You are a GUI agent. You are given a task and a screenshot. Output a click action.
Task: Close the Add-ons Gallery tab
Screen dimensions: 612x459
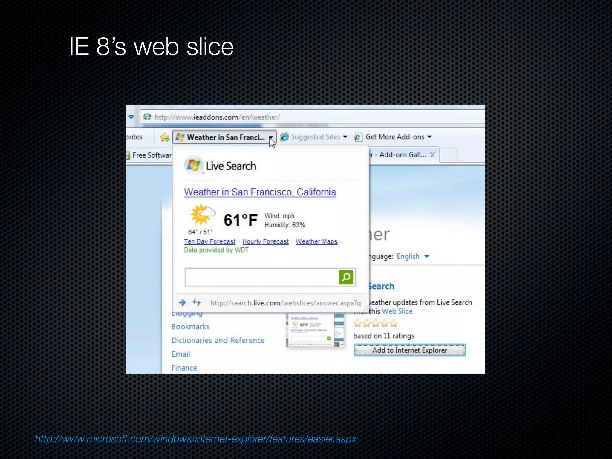[432, 155]
